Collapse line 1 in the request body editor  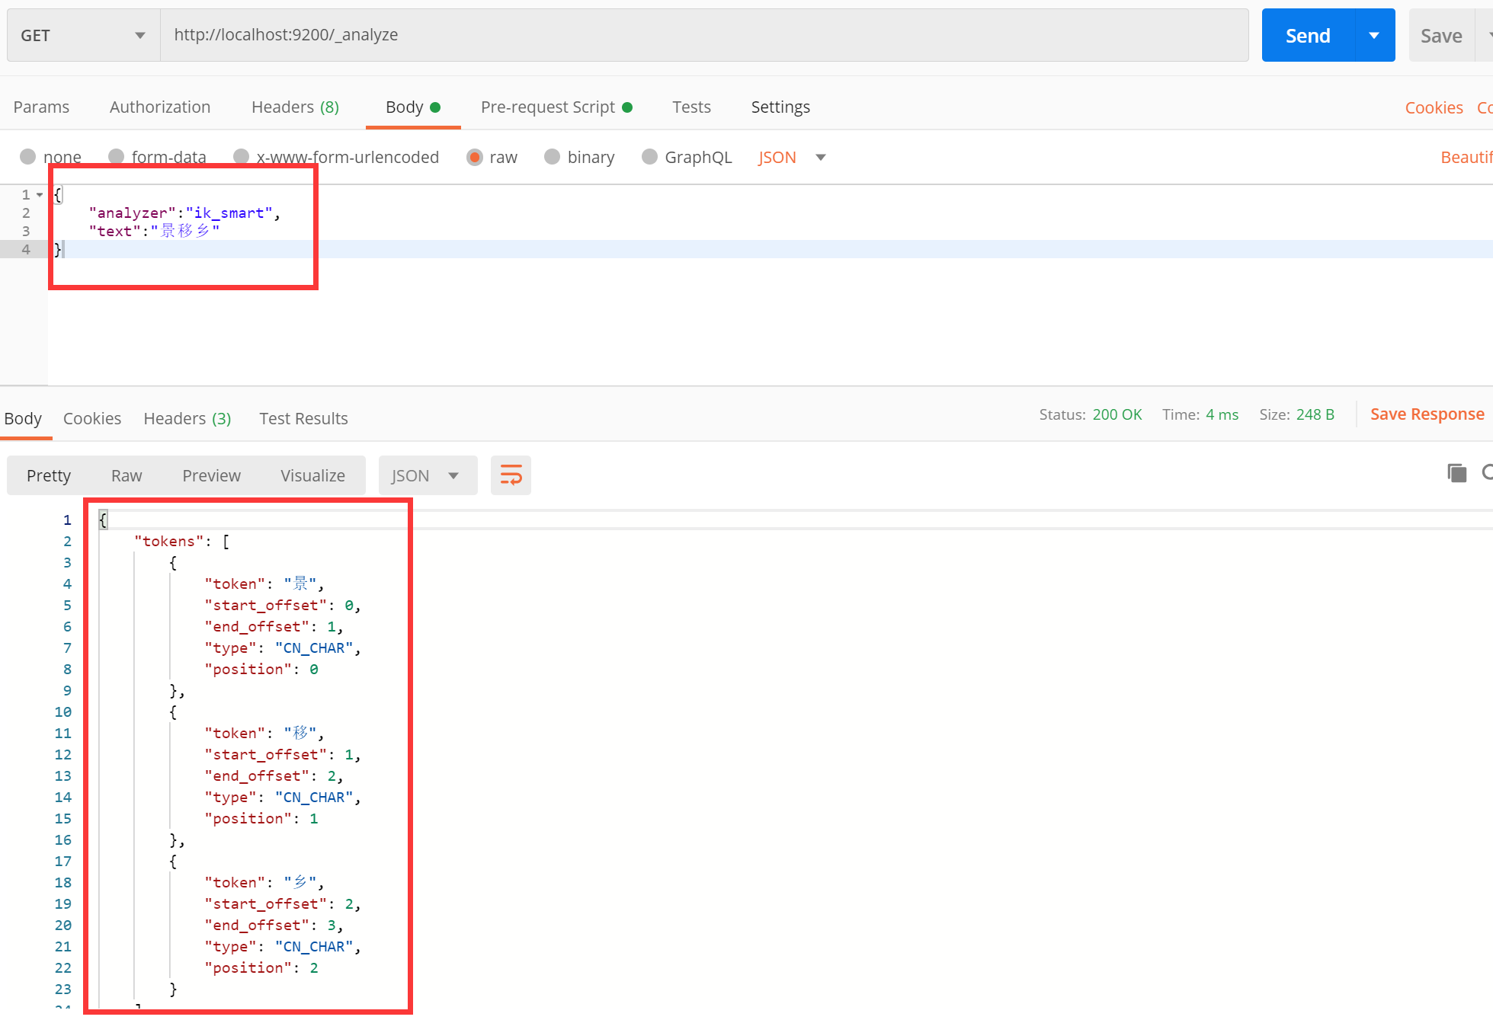40,194
